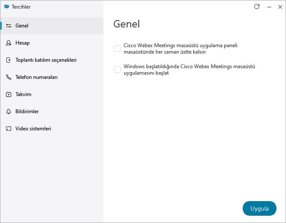The height and width of the screenshot is (223, 286).
Task: Enable start with Windows checkbox
Action: coord(117,69)
